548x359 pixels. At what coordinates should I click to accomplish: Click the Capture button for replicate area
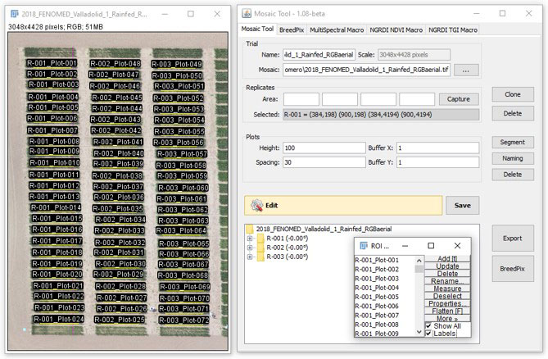point(458,99)
